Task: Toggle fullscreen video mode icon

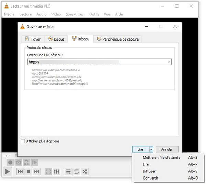Action: [48, 171]
